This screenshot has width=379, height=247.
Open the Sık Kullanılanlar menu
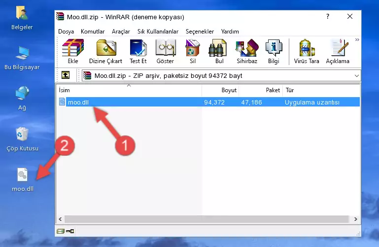158,32
